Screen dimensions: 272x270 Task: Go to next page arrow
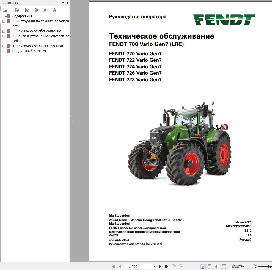click(160, 266)
